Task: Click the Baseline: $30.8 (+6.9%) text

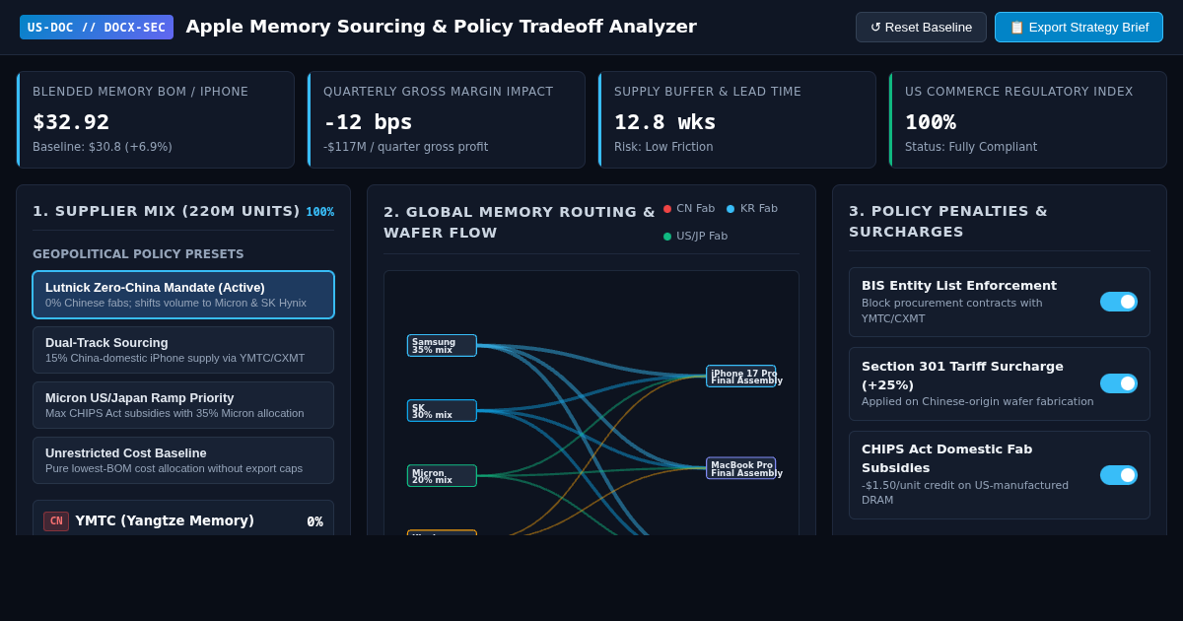Action: 103,147
